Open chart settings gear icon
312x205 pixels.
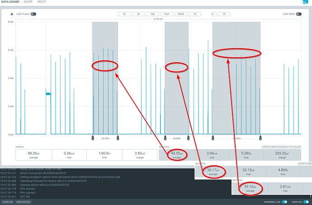click(x=12, y=14)
